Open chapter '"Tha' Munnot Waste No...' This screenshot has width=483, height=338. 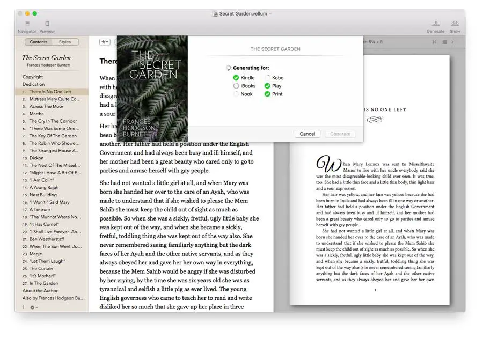(x=52, y=217)
